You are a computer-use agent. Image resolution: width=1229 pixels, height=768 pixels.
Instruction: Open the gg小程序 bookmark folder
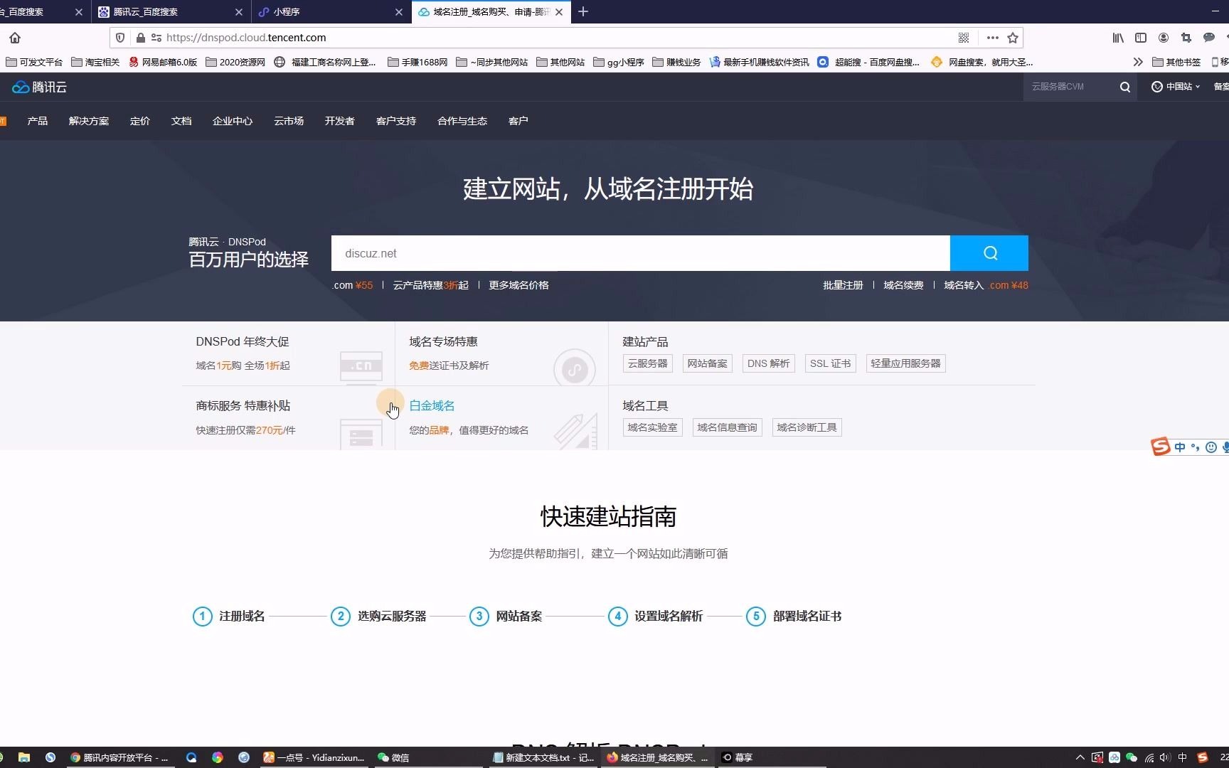(619, 62)
